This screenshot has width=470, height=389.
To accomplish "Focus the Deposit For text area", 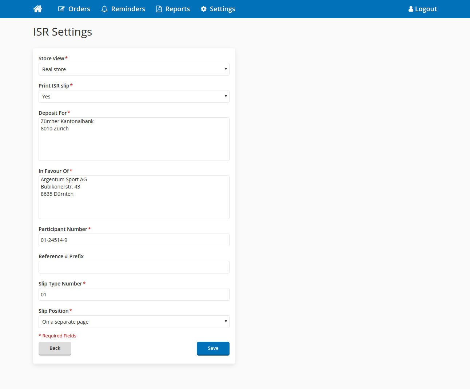I will coord(134,139).
